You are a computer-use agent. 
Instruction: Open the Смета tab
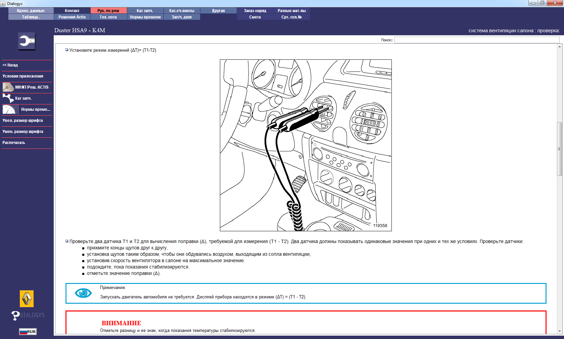click(x=255, y=17)
